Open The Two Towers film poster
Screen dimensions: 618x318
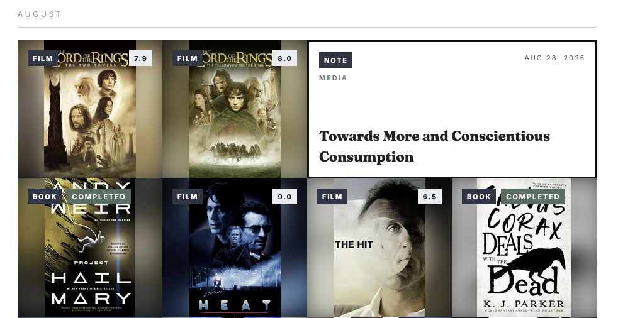point(90,109)
